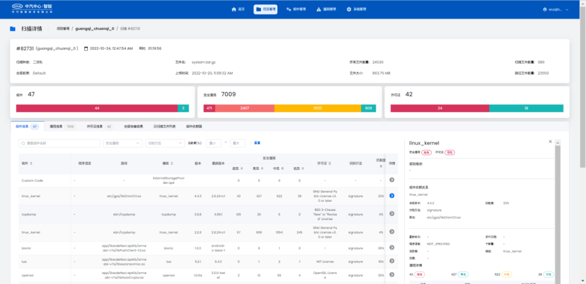Screen dimensions: 586x284
Task: Focus the maximum match percentage field
Action: 238,143
